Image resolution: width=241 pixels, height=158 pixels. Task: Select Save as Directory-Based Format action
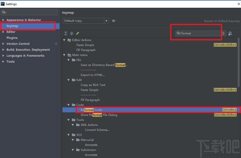coord(104,65)
